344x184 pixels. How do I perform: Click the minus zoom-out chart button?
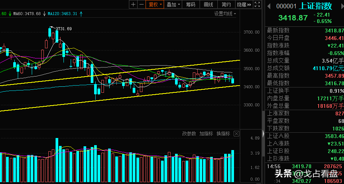[141, 5]
